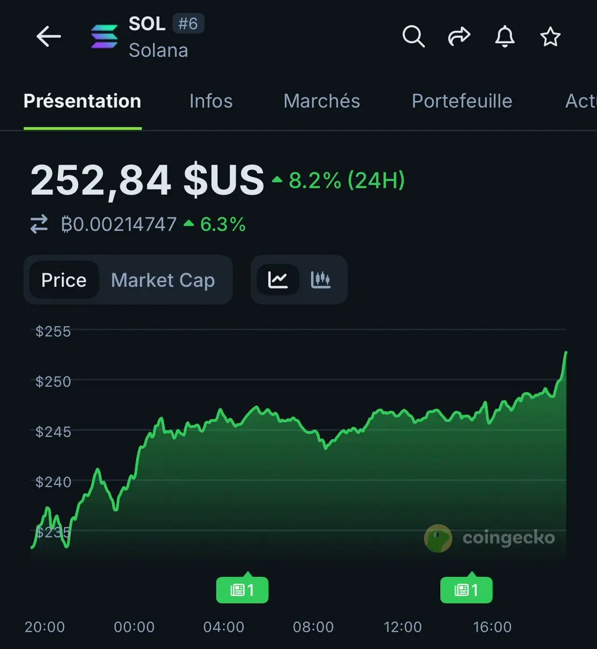Tap the BTC price 0.00214747
The width and height of the screenshot is (597, 649).
[x=119, y=224]
